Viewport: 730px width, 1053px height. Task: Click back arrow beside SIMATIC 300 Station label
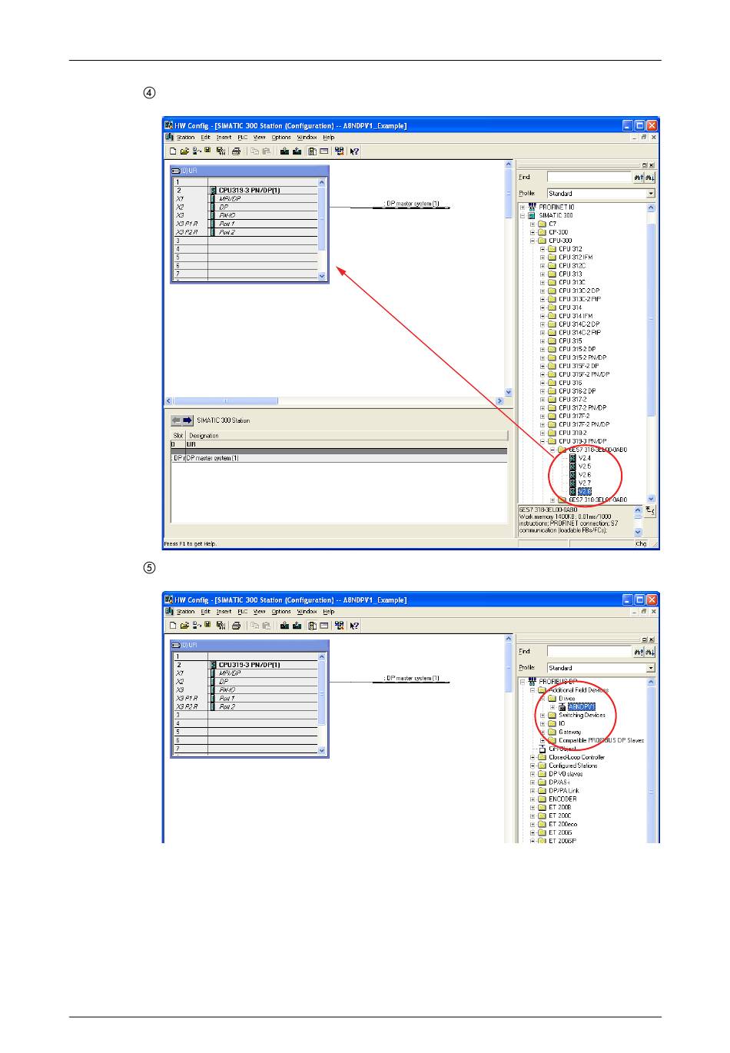click(x=177, y=420)
